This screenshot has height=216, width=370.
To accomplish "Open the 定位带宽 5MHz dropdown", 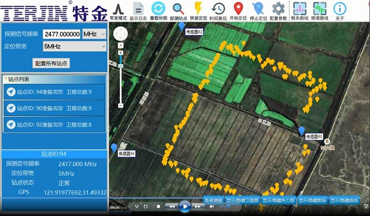I will (75, 46).
